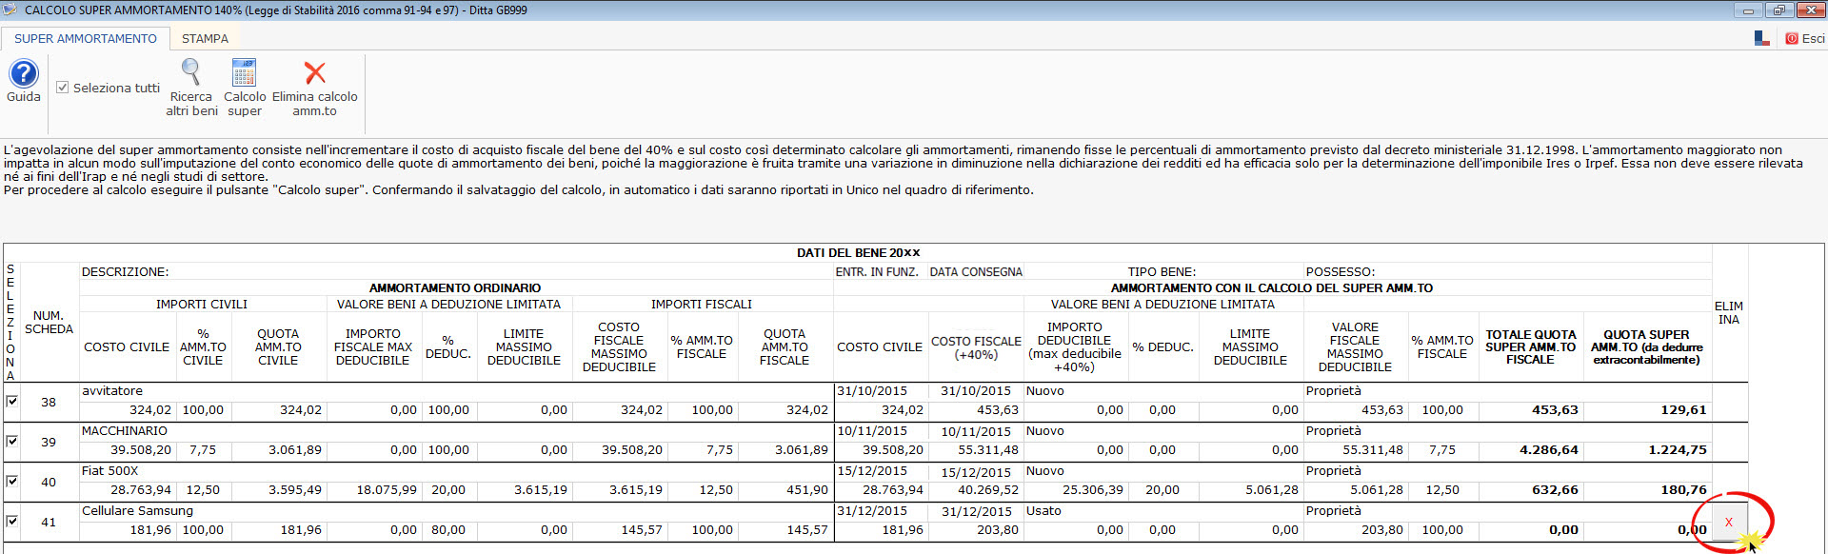Click the quota super value 1.224,75

[1678, 450]
